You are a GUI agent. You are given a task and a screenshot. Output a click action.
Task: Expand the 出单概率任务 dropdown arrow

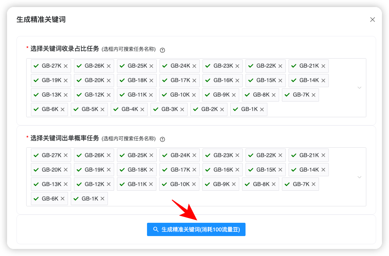point(359,177)
